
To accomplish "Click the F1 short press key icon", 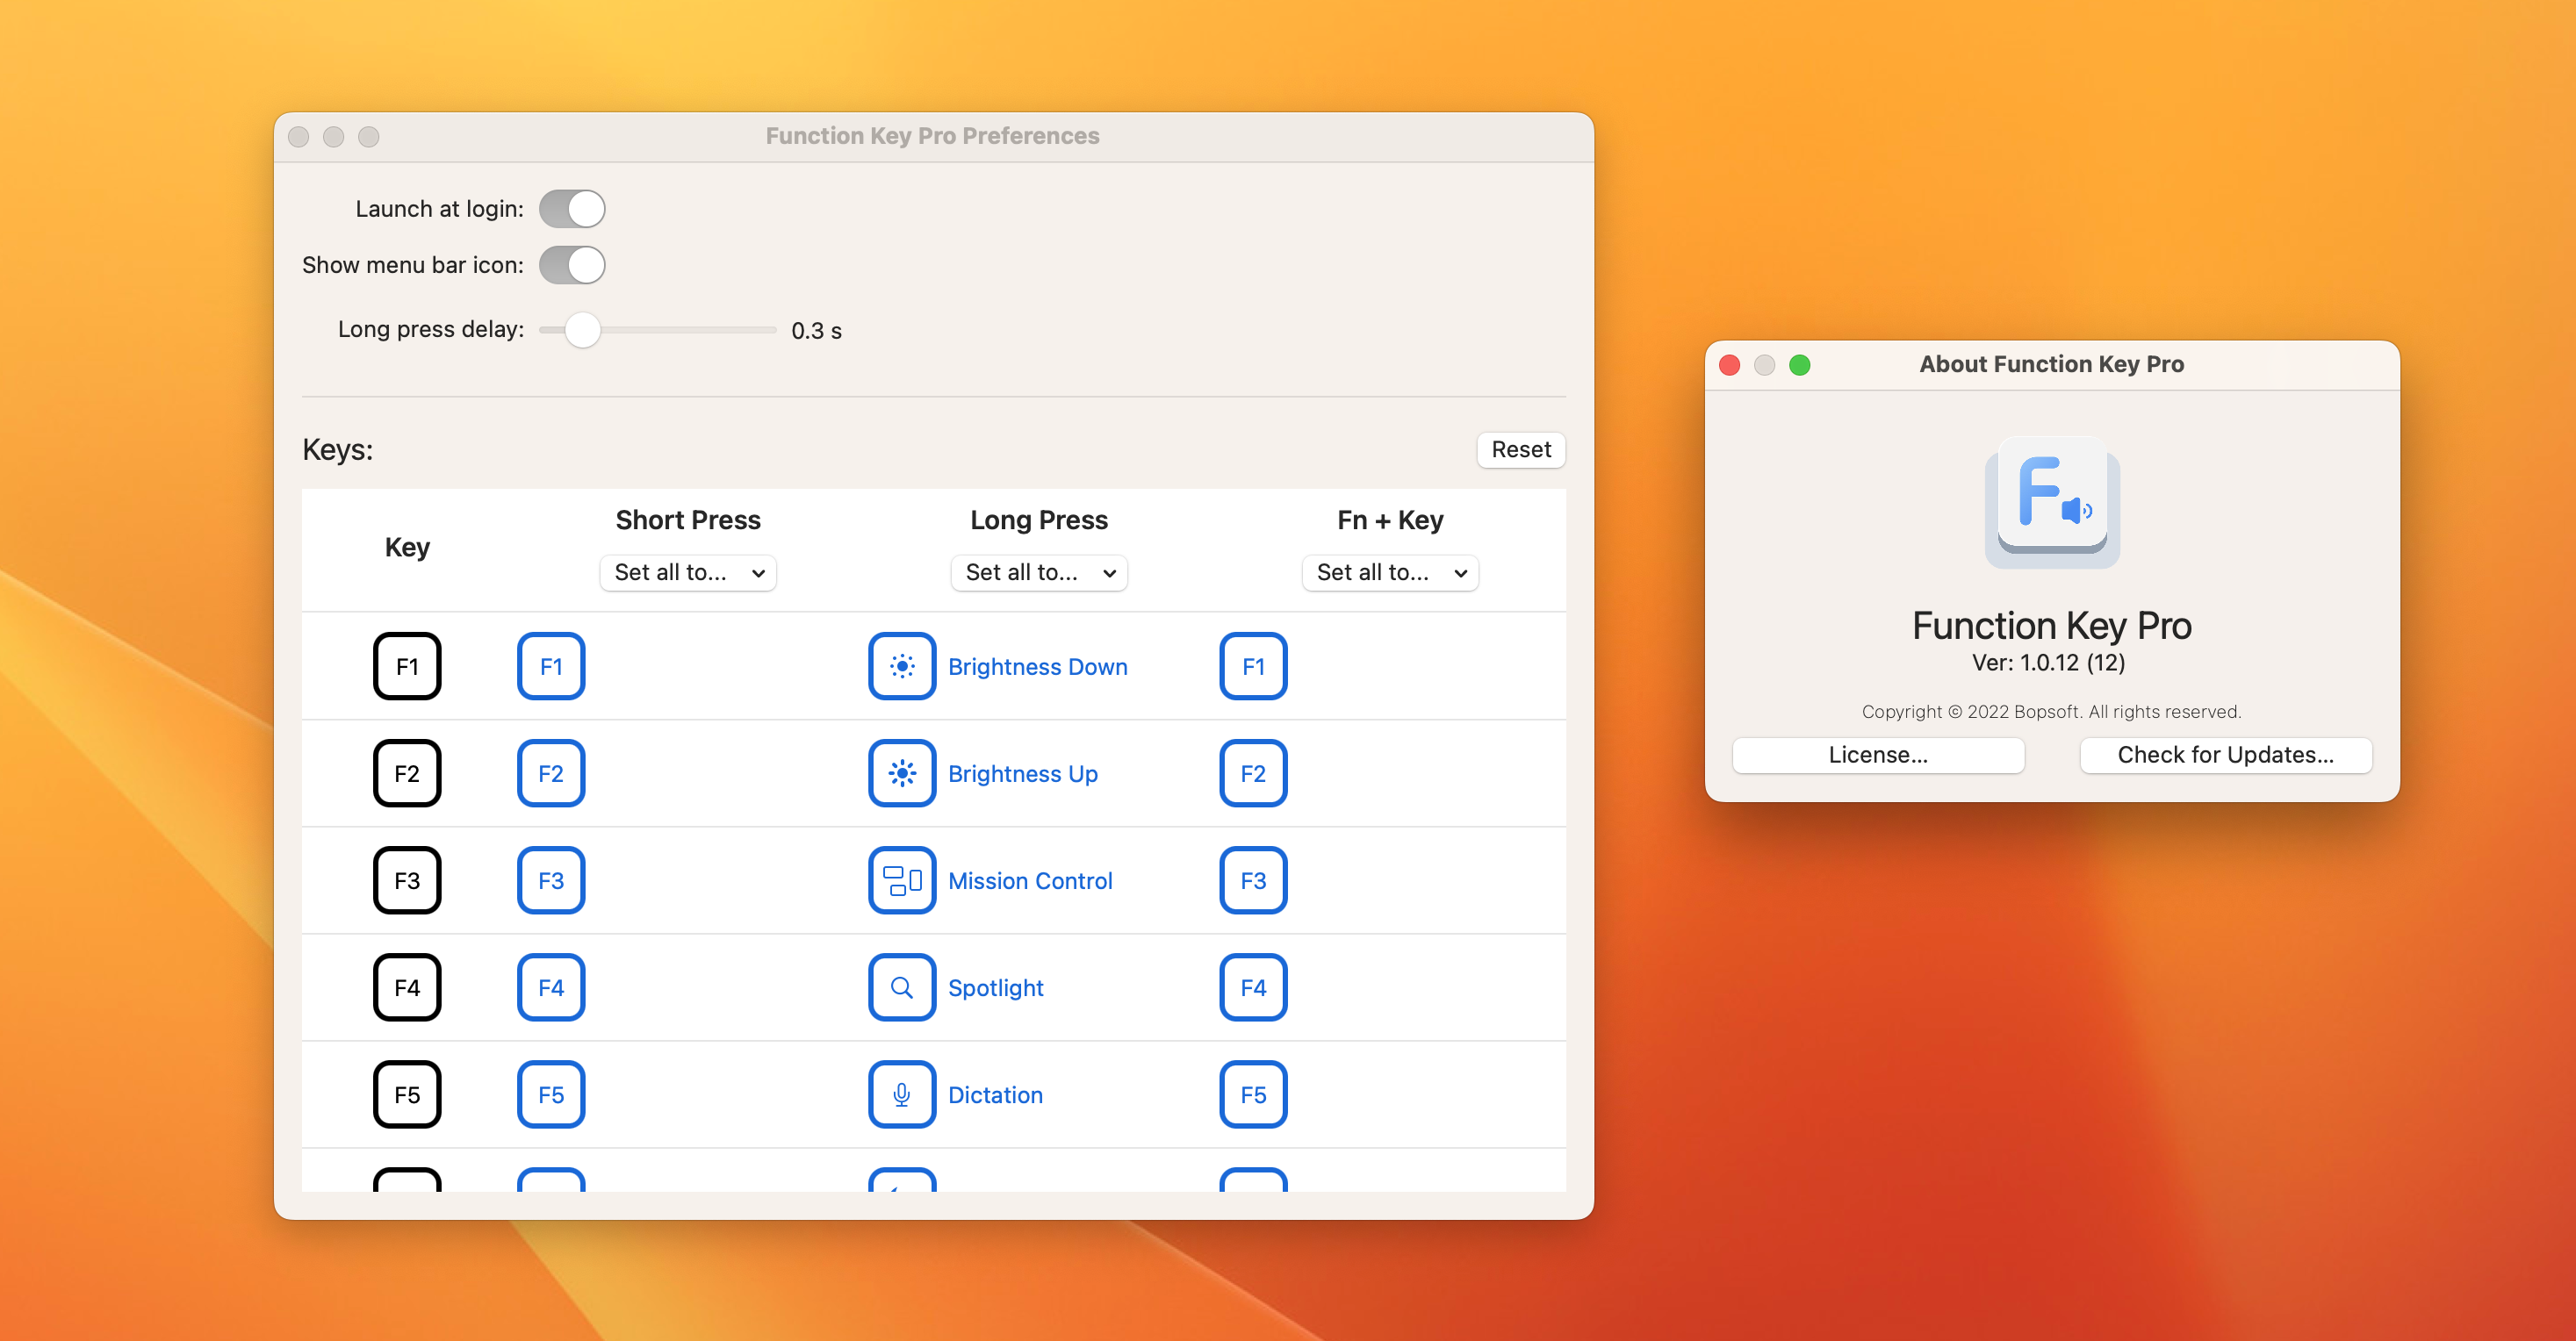I will click(551, 666).
